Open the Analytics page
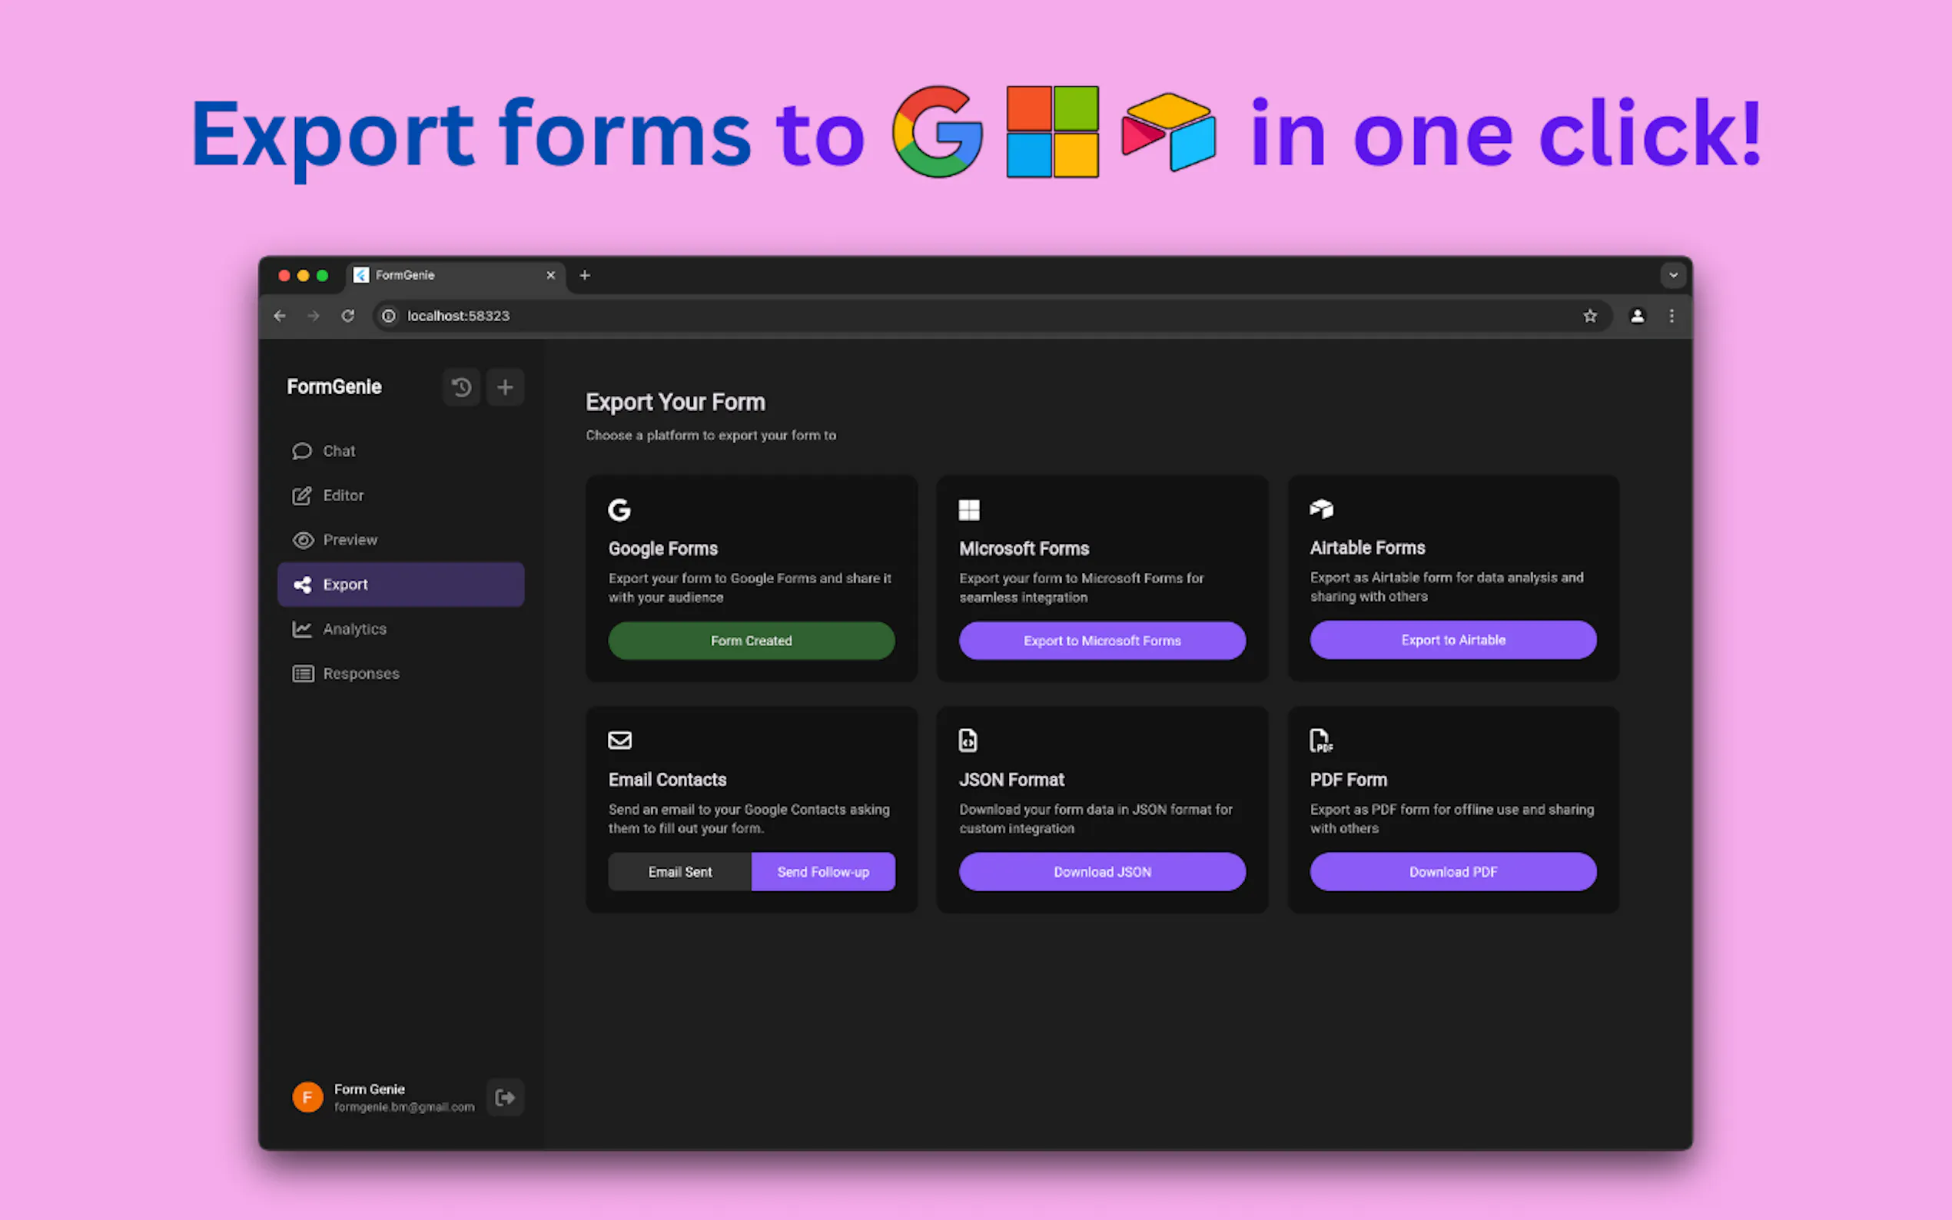The image size is (1952, 1220). point(354,628)
